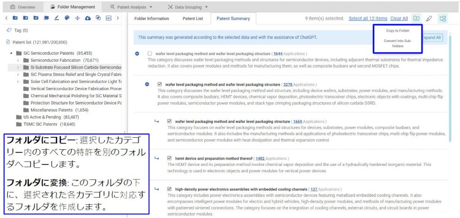
Task: Click the add-to-folder icon near Clear All
Action: point(416,18)
